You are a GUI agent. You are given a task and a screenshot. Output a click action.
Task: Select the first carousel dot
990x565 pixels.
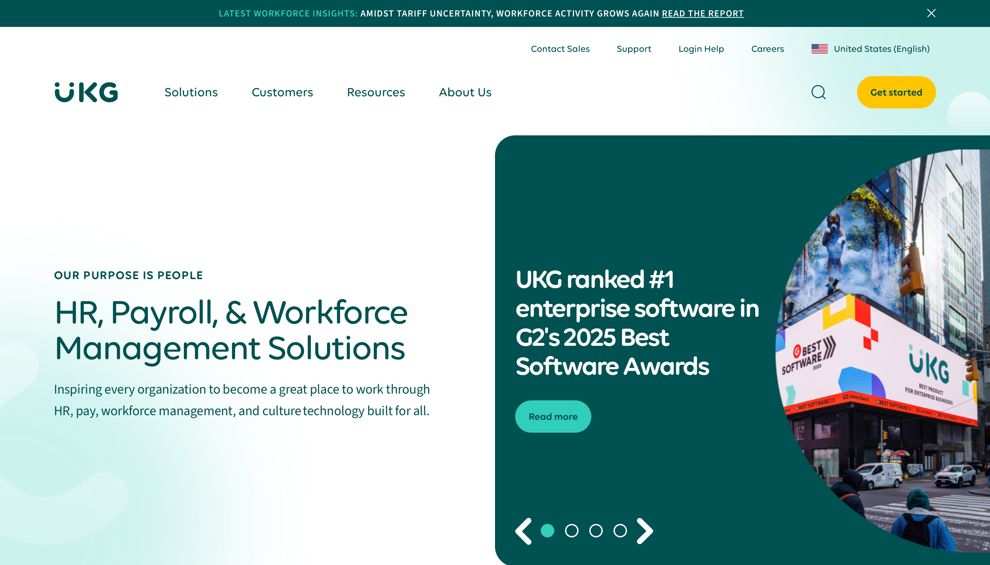(547, 530)
